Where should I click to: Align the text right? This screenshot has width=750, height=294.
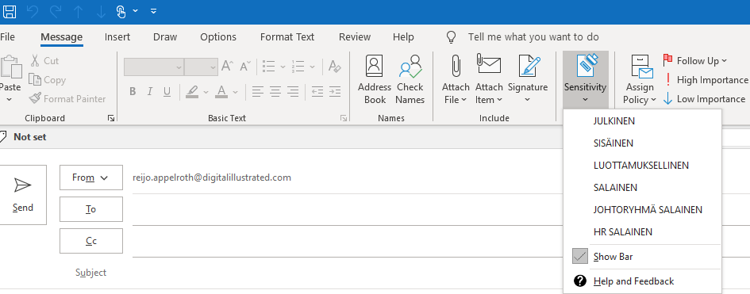pos(293,92)
